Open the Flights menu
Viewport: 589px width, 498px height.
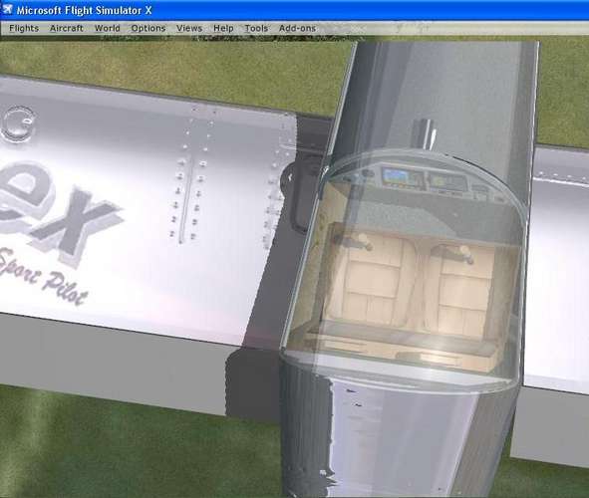[24, 29]
